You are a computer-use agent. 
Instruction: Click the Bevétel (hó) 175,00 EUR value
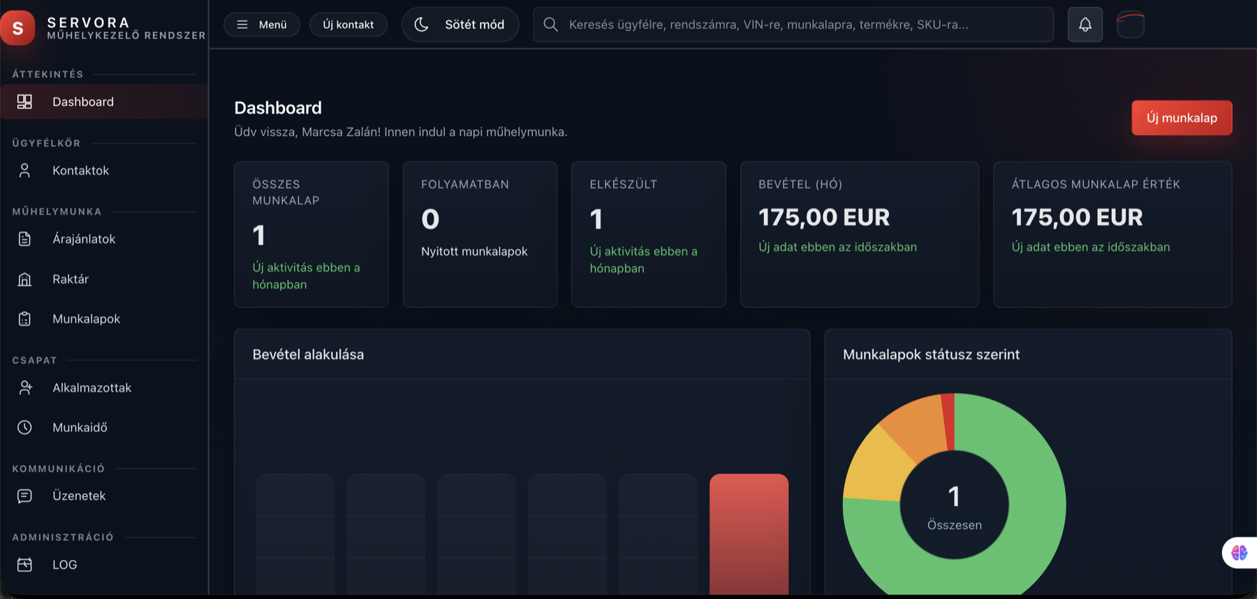pos(824,218)
